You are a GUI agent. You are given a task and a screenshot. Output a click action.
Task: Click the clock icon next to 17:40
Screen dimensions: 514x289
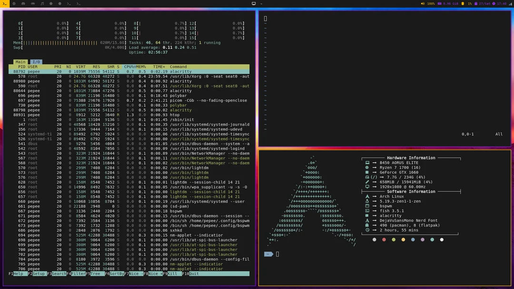(x=494, y=3)
